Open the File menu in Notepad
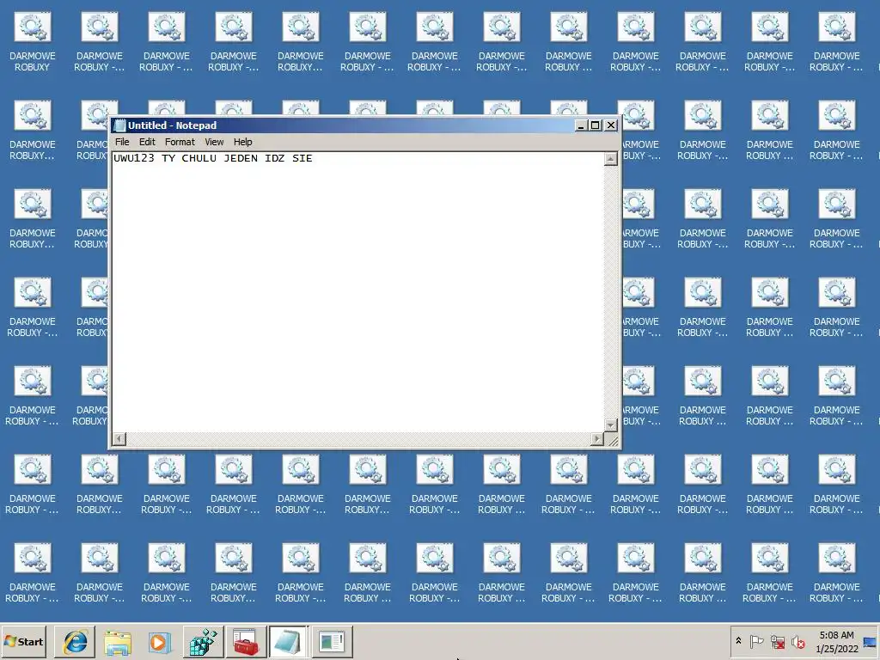 coord(122,142)
